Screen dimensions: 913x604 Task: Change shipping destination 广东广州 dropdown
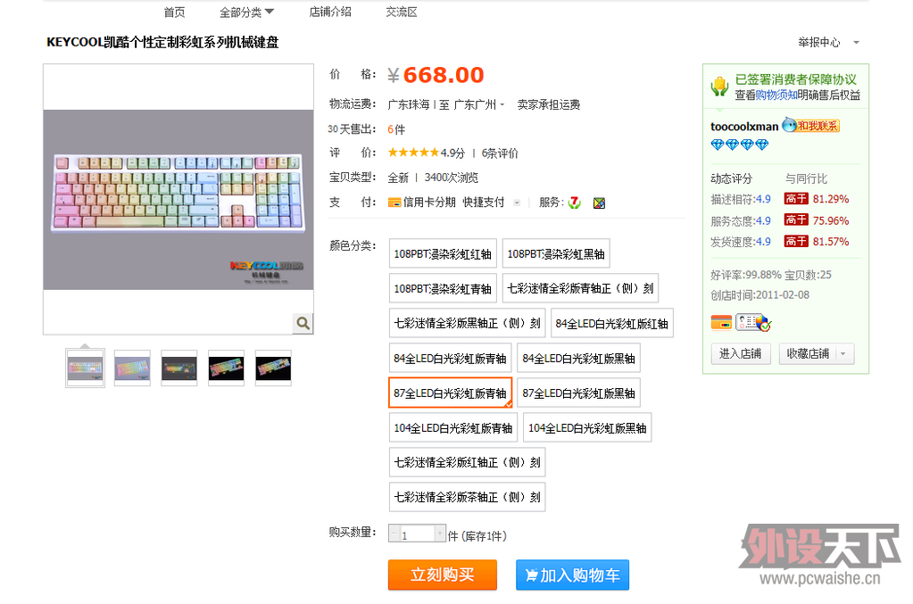(x=478, y=104)
